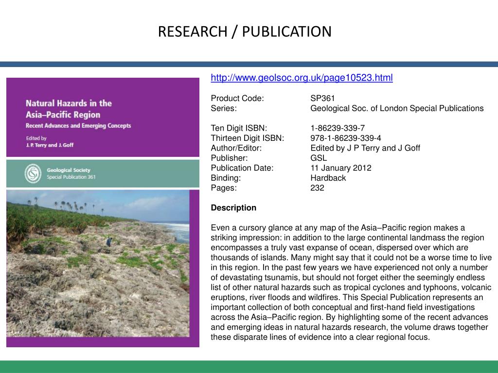Click the 'Binding:' label
The height and width of the screenshot is (373, 498).
pyautogui.click(x=226, y=178)
